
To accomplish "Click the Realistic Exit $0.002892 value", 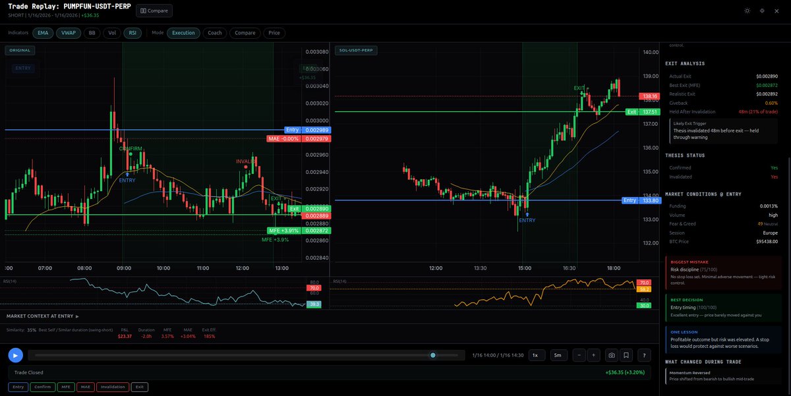I will click(x=767, y=94).
